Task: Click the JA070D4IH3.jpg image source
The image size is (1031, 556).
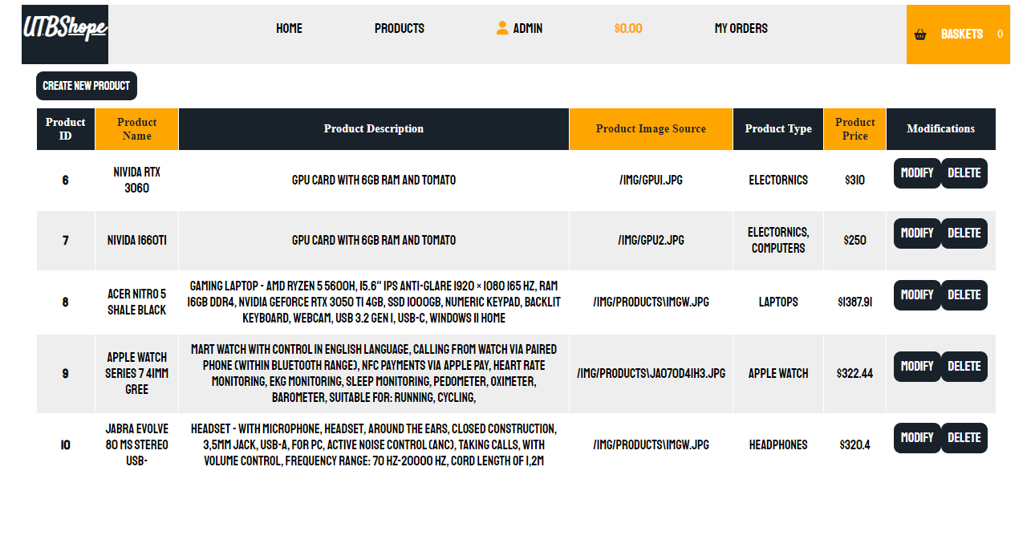Action: coord(651,374)
